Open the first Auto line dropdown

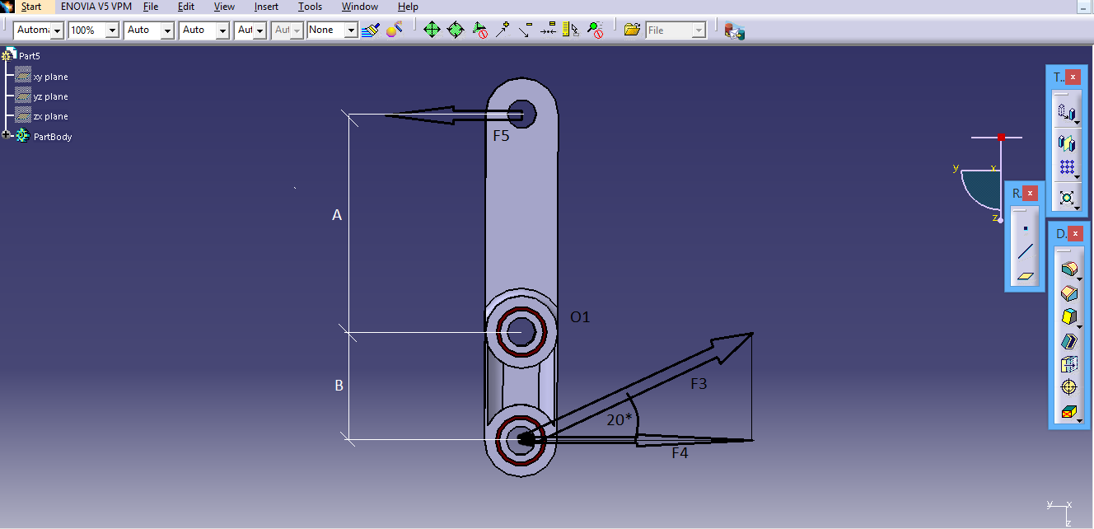pyautogui.click(x=149, y=30)
